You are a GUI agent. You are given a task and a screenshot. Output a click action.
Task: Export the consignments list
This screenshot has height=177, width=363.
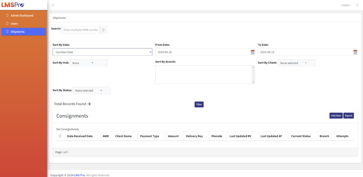coord(349,115)
